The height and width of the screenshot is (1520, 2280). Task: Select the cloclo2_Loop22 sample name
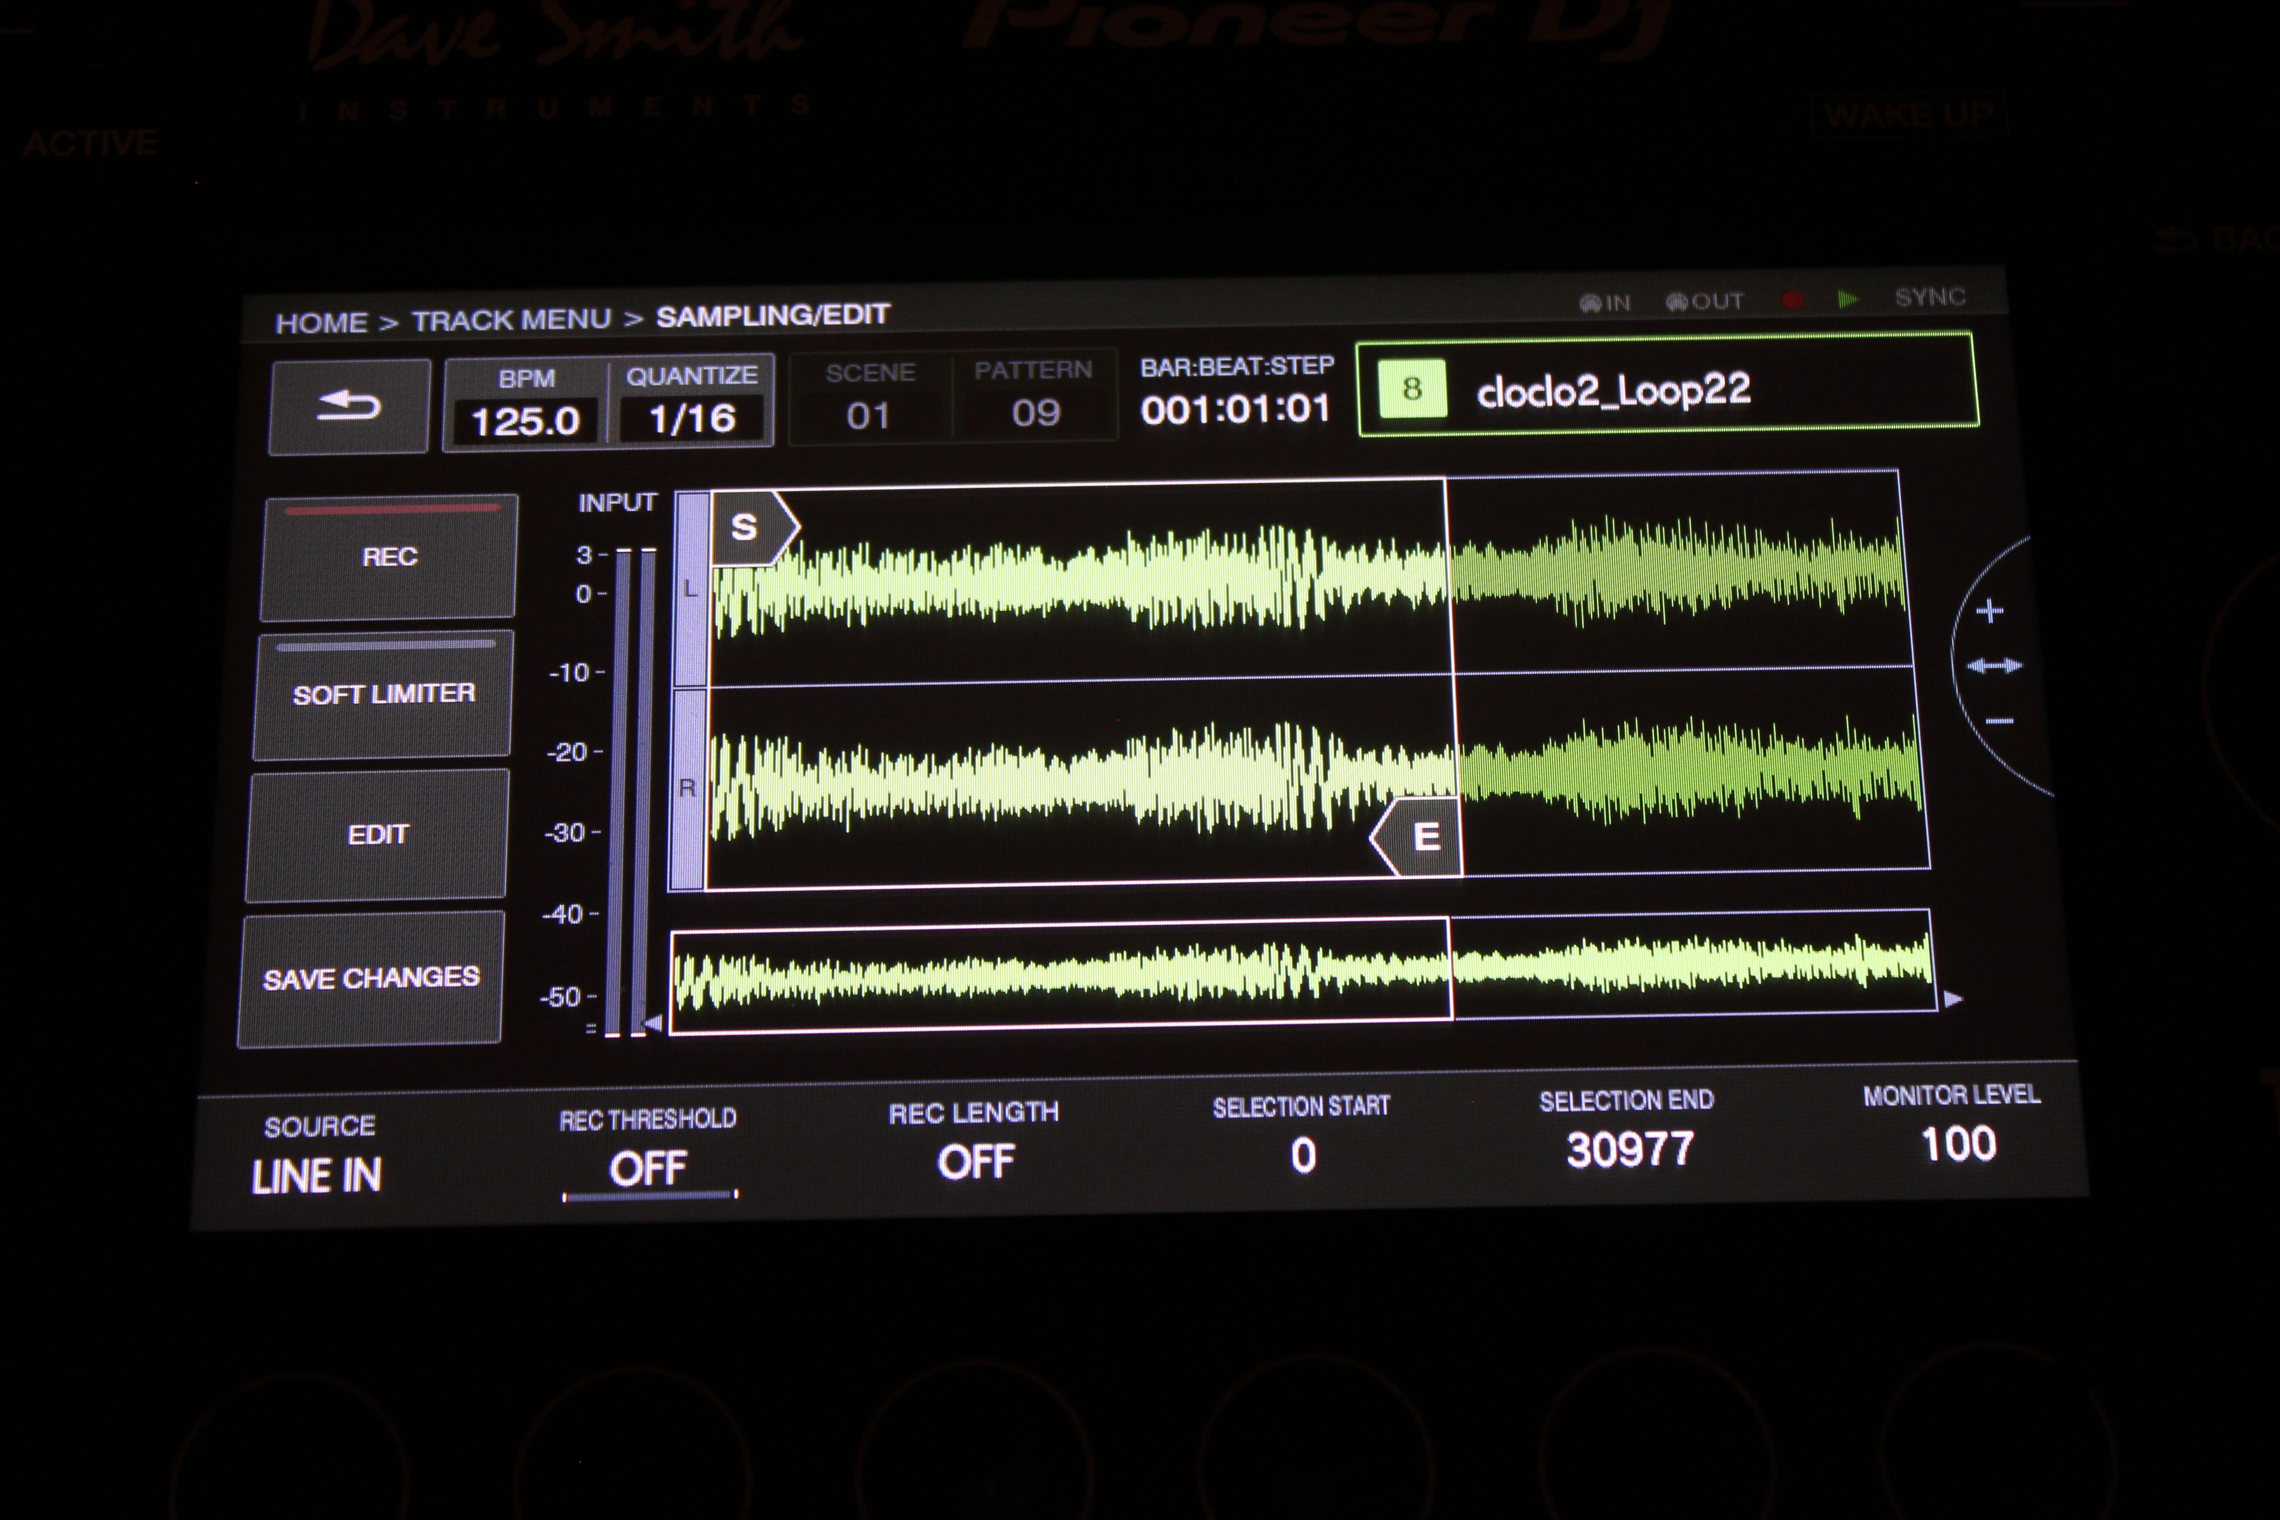point(1614,391)
